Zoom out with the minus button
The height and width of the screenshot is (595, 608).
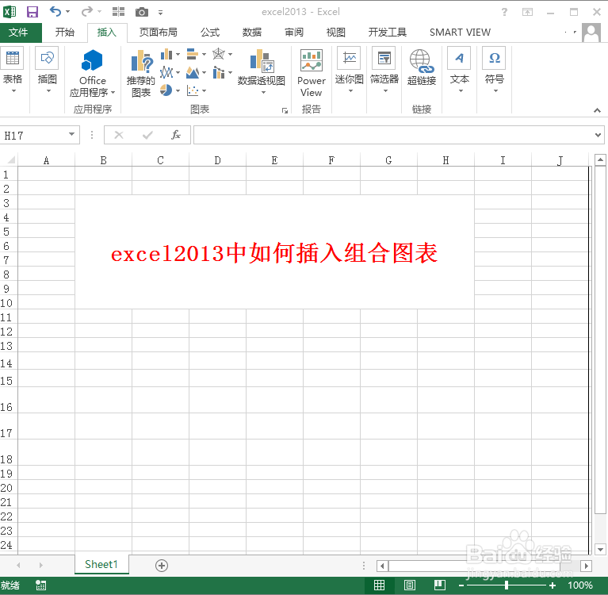click(461, 585)
